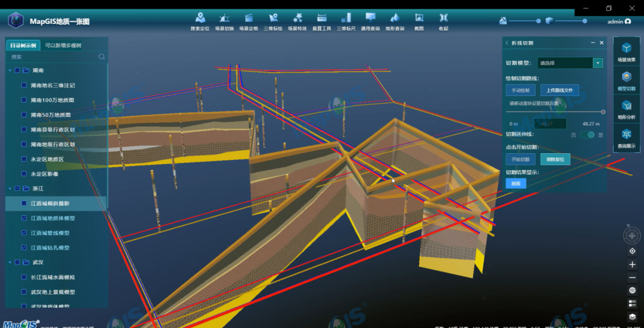
Task: Zoom in with the plus map button
Action: click(633, 265)
